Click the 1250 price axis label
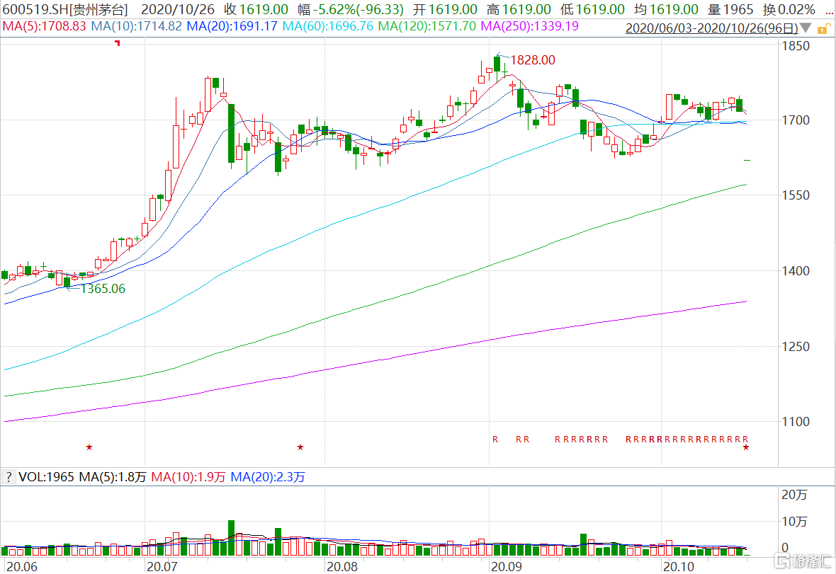This screenshot has width=836, height=574. coord(796,347)
